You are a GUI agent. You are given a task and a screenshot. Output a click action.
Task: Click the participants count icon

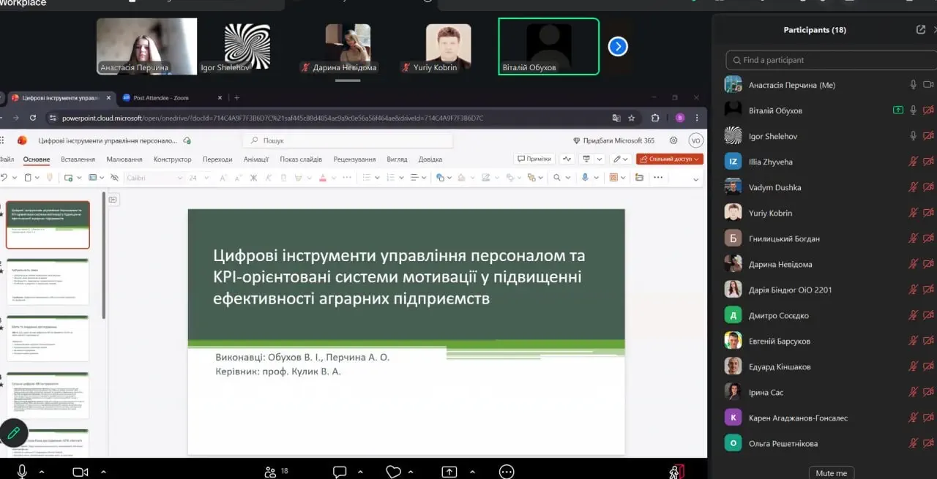tap(271, 472)
